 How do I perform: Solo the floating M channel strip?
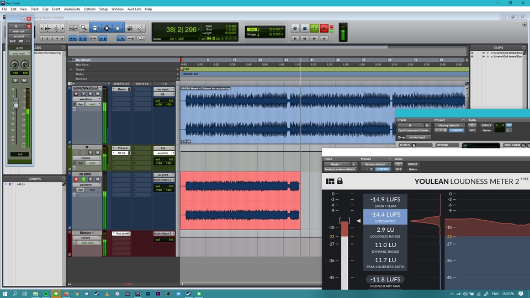click(x=15, y=81)
